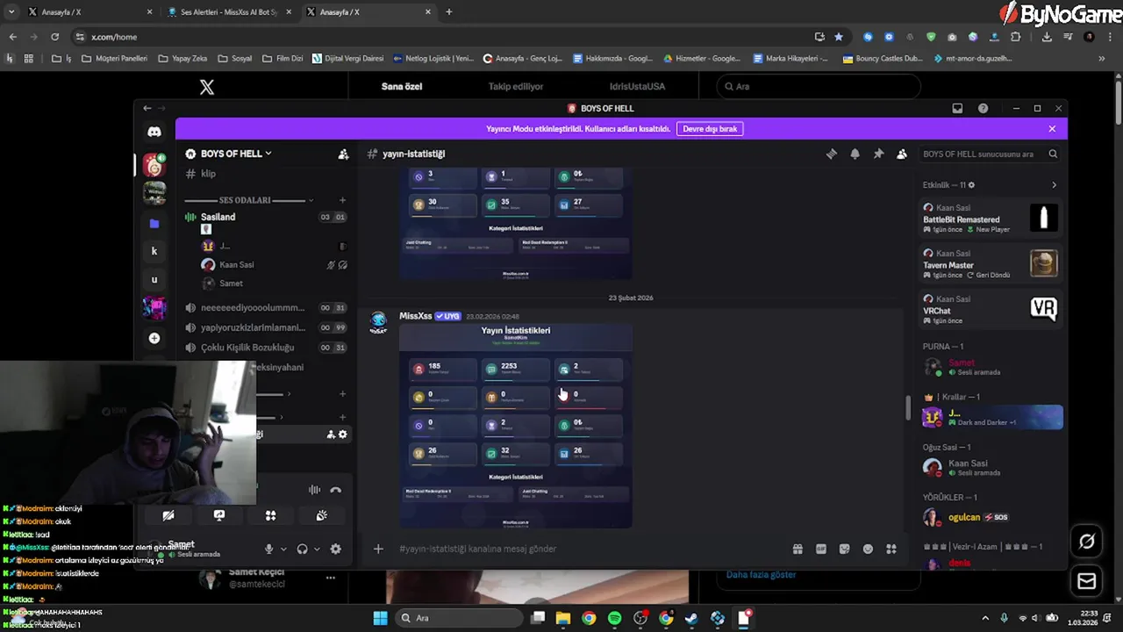The image size is (1123, 632).
Task: Open MissXss username in chat
Action: [x=416, y=316]
